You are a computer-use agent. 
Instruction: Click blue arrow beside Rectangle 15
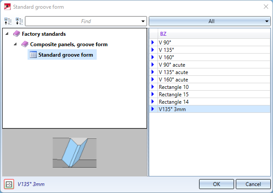coord(153,95)
